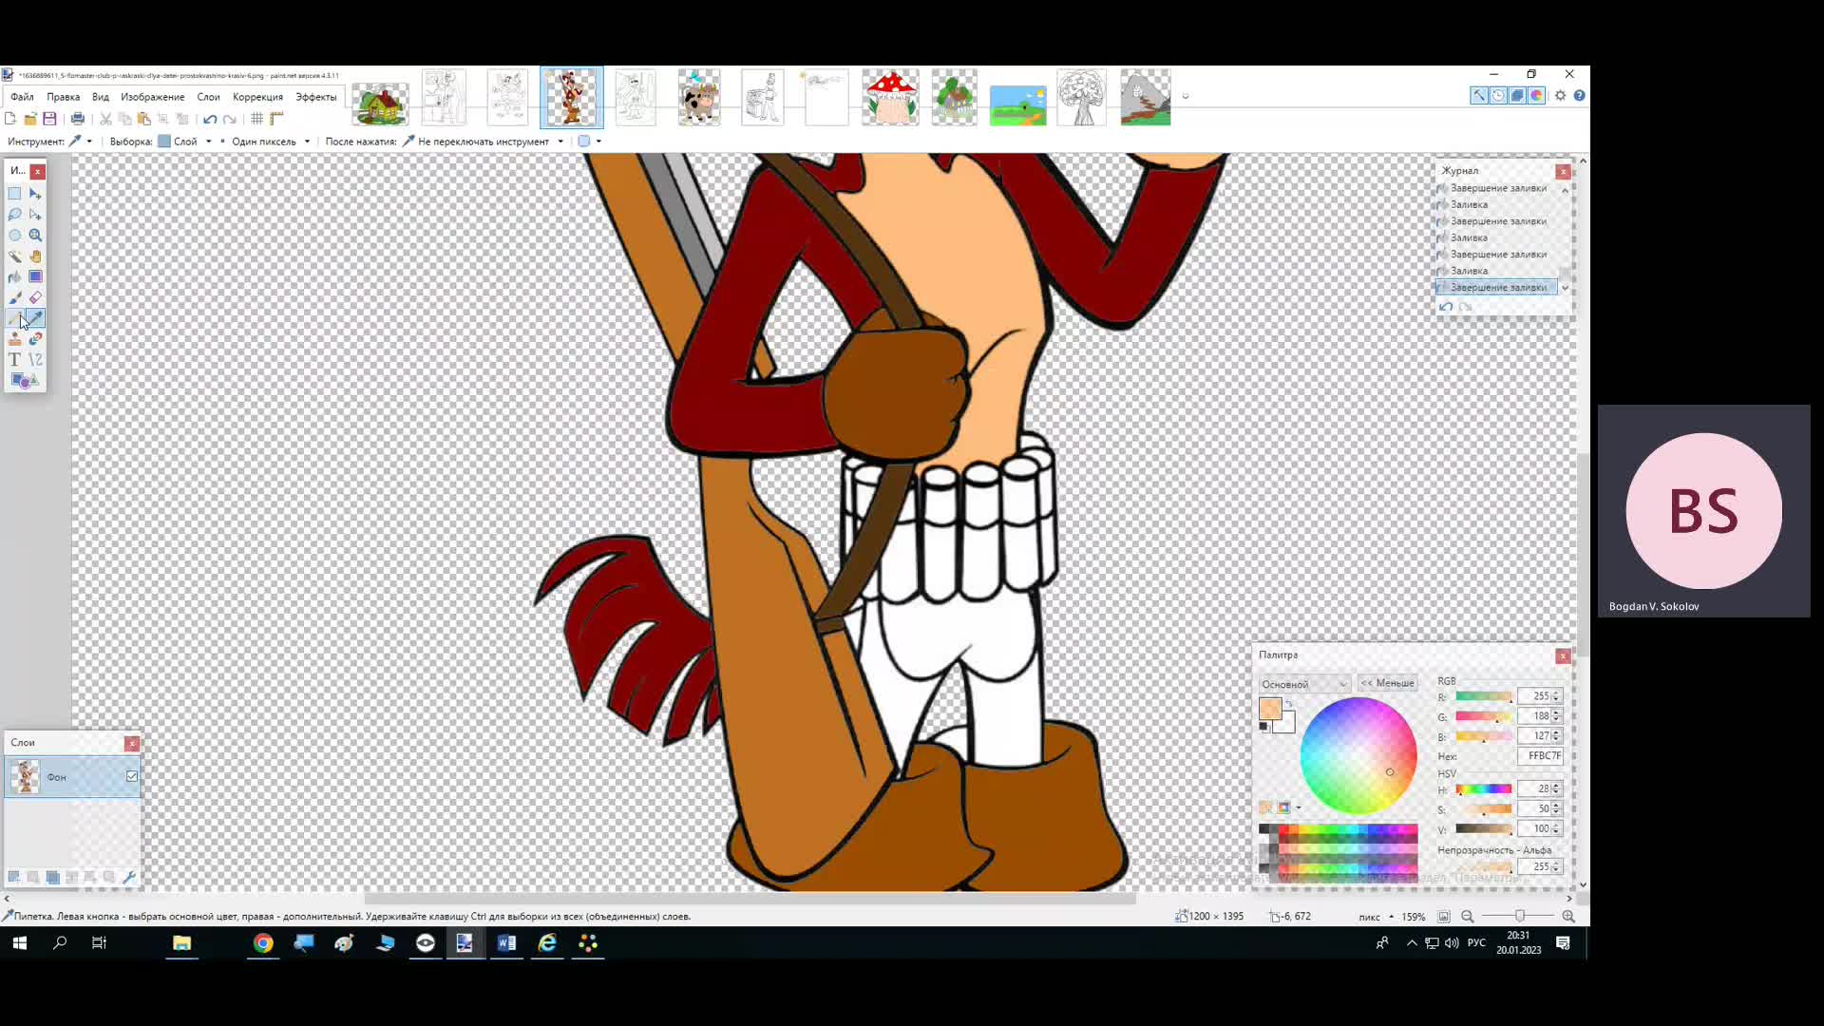Toggle the pixel grid icon
The width and height of the screenshot is (1824, 1026).
(x=256, y=119)
